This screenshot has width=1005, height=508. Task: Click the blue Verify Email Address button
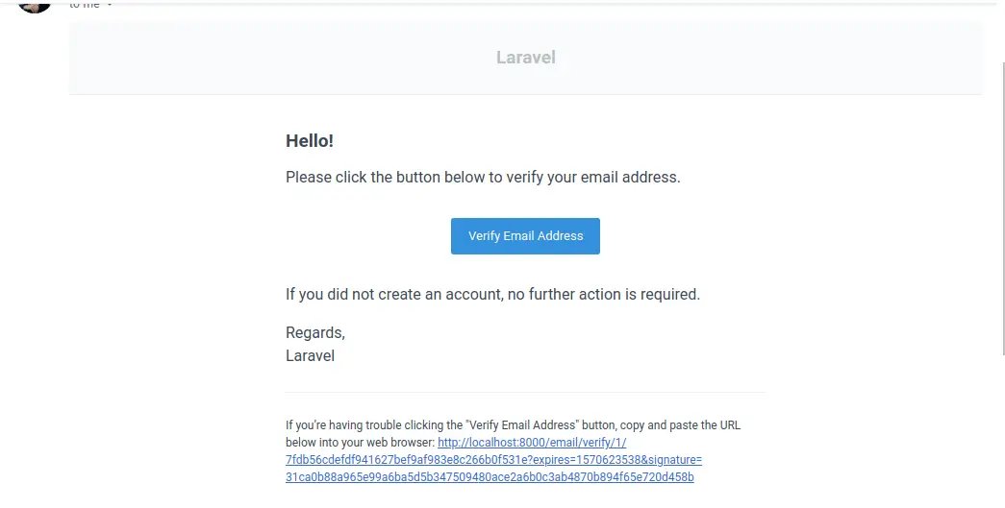click(x=525, y=236)
